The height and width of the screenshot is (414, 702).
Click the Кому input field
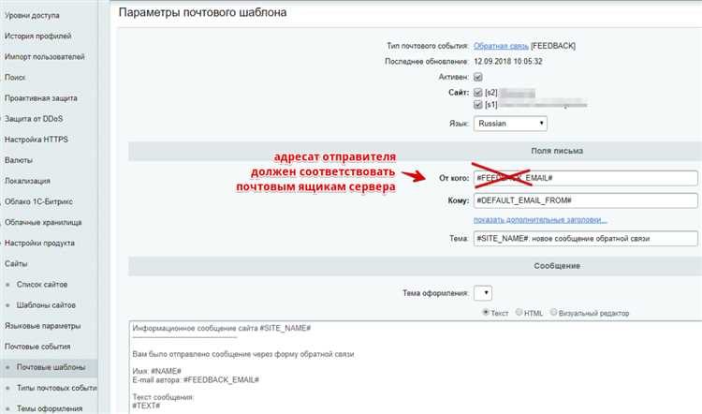point(586,200)
